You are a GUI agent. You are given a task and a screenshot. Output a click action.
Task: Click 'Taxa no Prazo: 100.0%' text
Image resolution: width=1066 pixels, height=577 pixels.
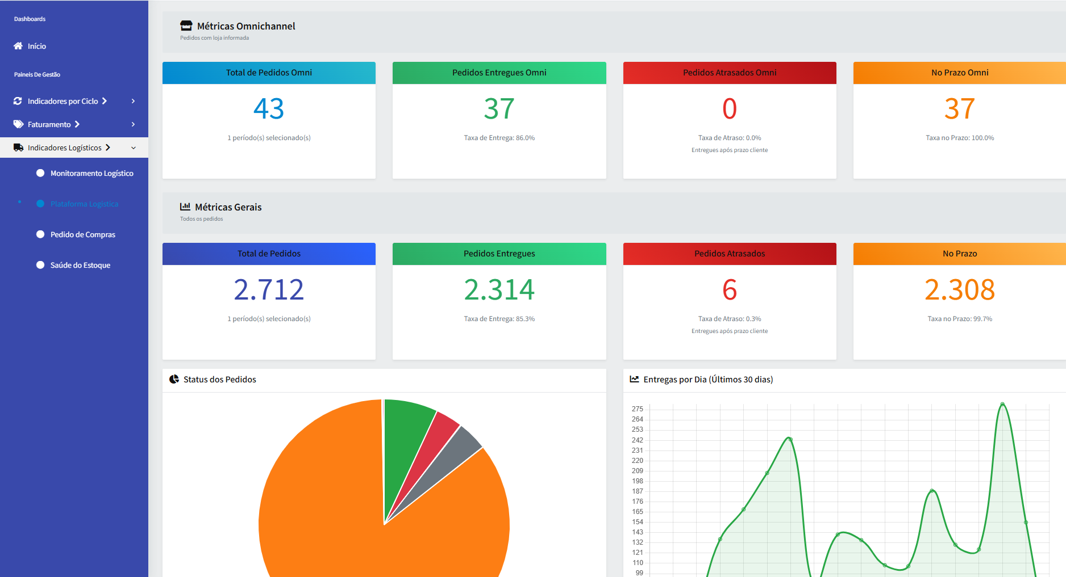960,138
